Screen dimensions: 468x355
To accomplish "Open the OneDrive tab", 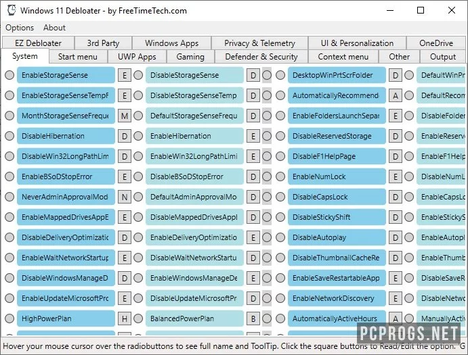I will click(436, 43).
